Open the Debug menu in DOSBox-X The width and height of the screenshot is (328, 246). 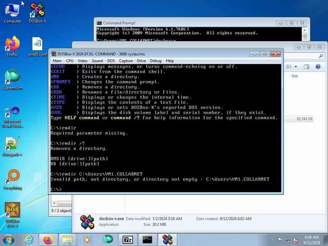click(x=156, y=61)
